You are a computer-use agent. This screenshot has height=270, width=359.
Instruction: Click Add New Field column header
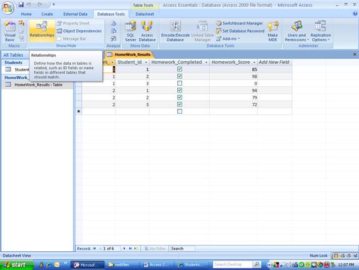point(275,62)
